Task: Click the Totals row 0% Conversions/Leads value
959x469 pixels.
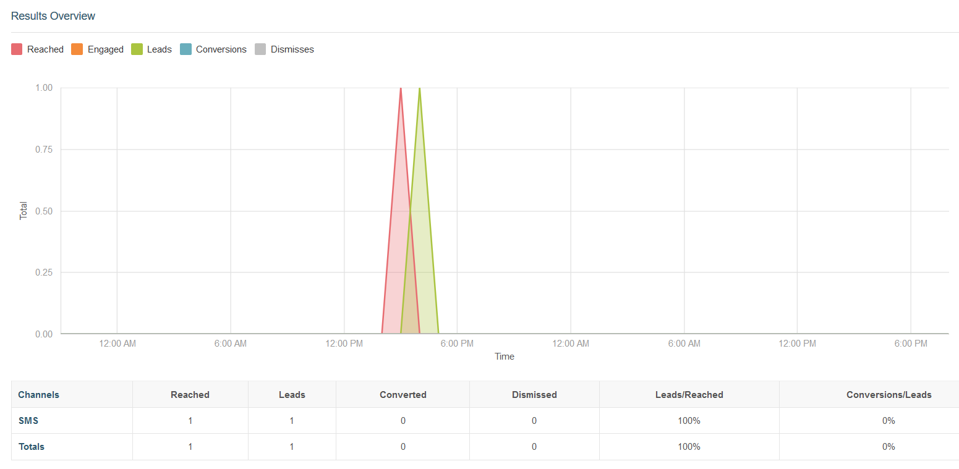Action: [889, 447]
